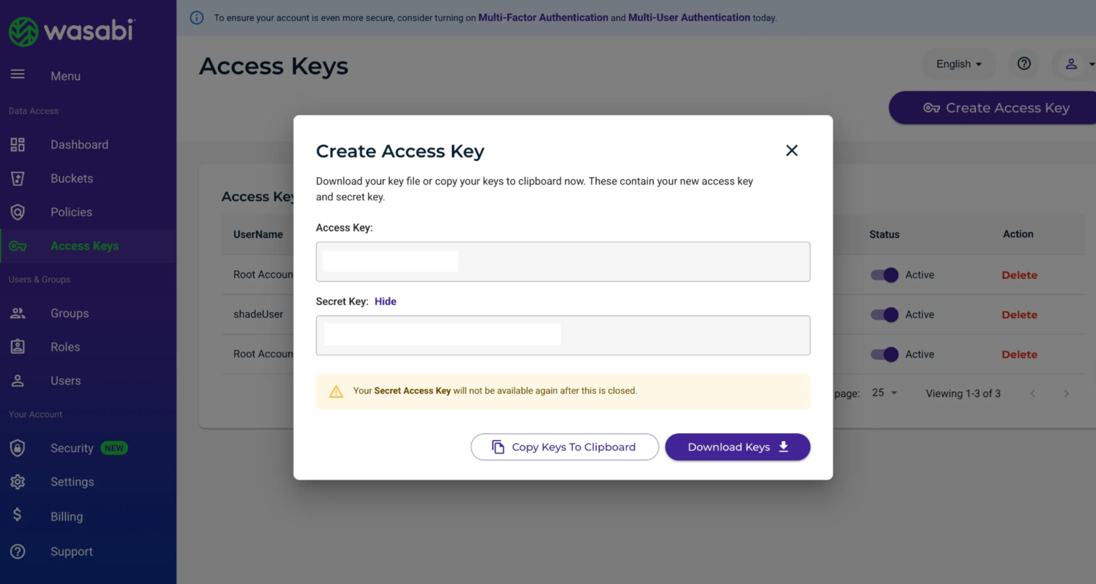Click the Download Keys button

coord(737,447)
